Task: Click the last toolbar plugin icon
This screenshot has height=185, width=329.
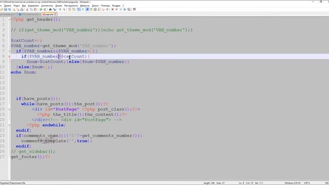Action: pyautogui.click(x=135, y=9)
